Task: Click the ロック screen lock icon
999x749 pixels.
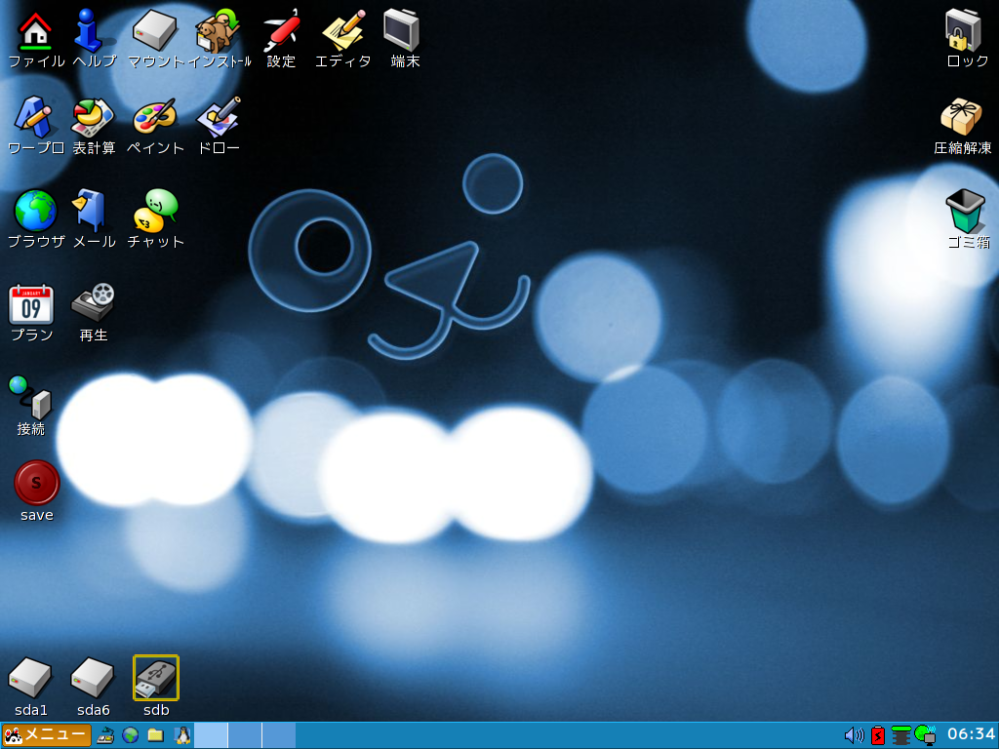Action: click(963, 30)
